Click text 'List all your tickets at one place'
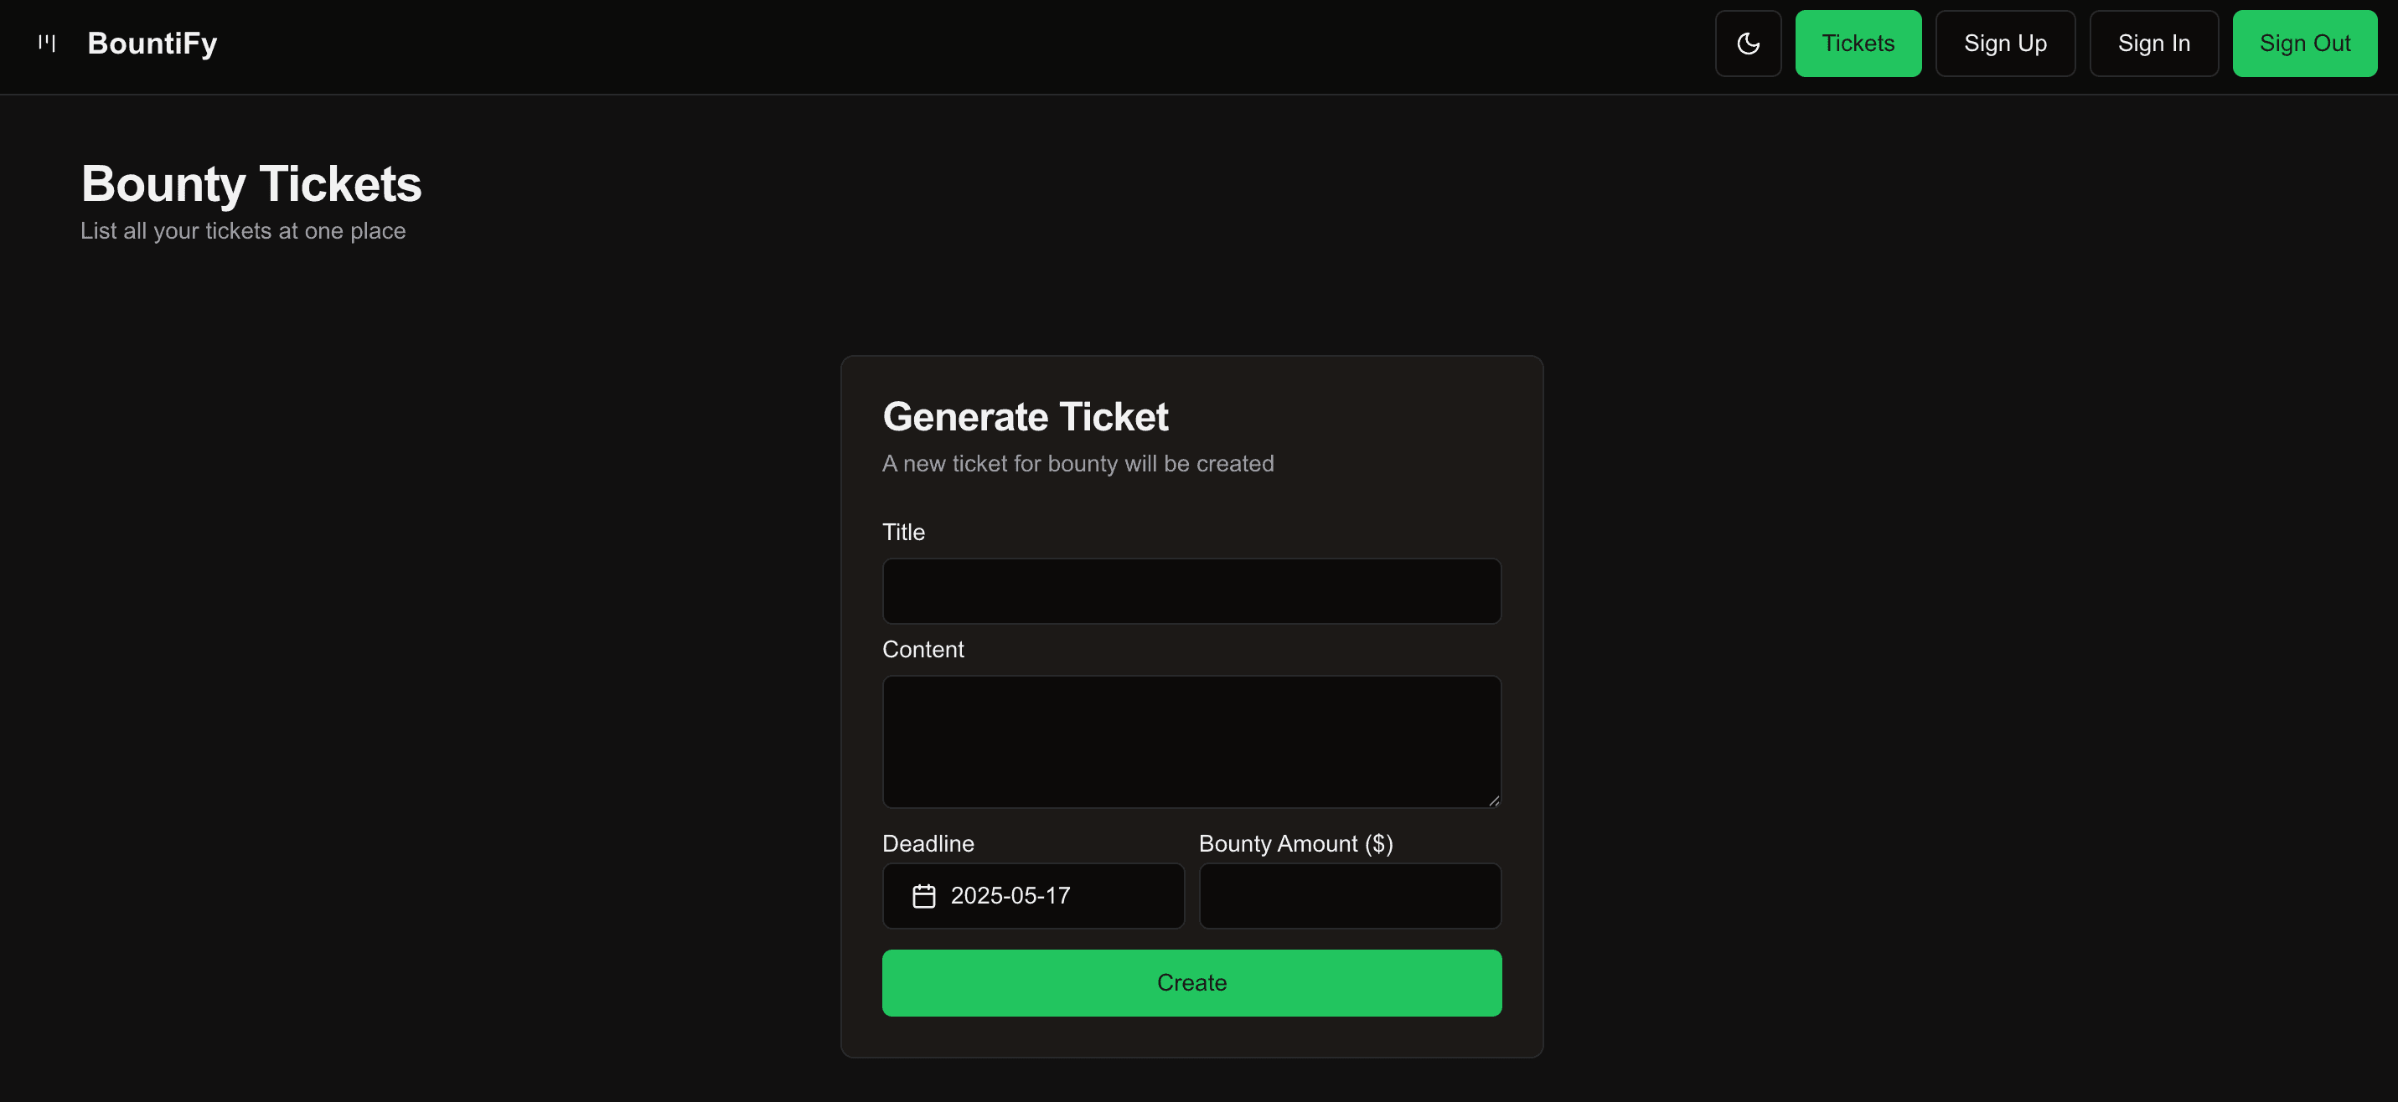 [243, 231]
